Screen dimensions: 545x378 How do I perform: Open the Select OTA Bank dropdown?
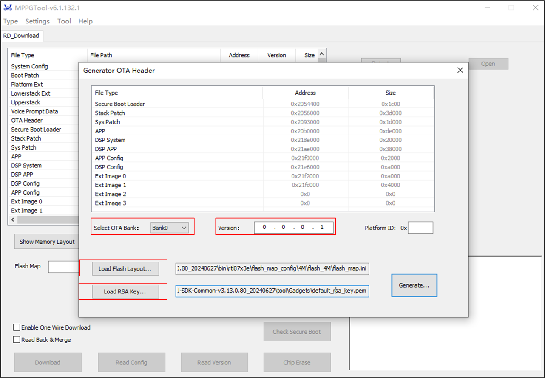coord(169,228)
